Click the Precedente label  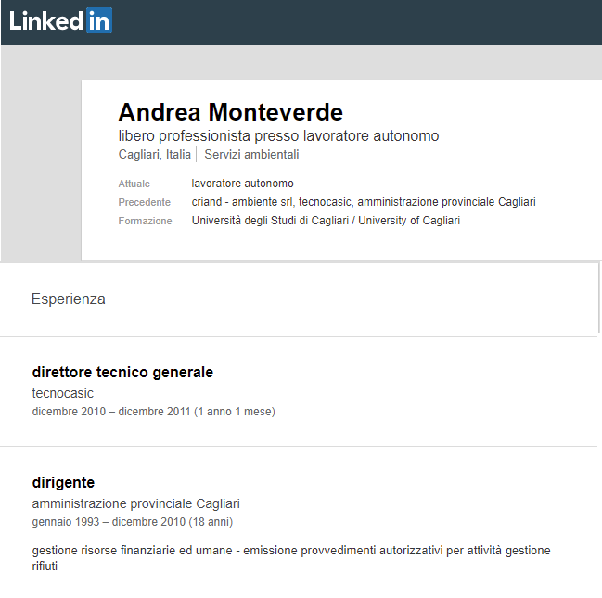point(145,202)
